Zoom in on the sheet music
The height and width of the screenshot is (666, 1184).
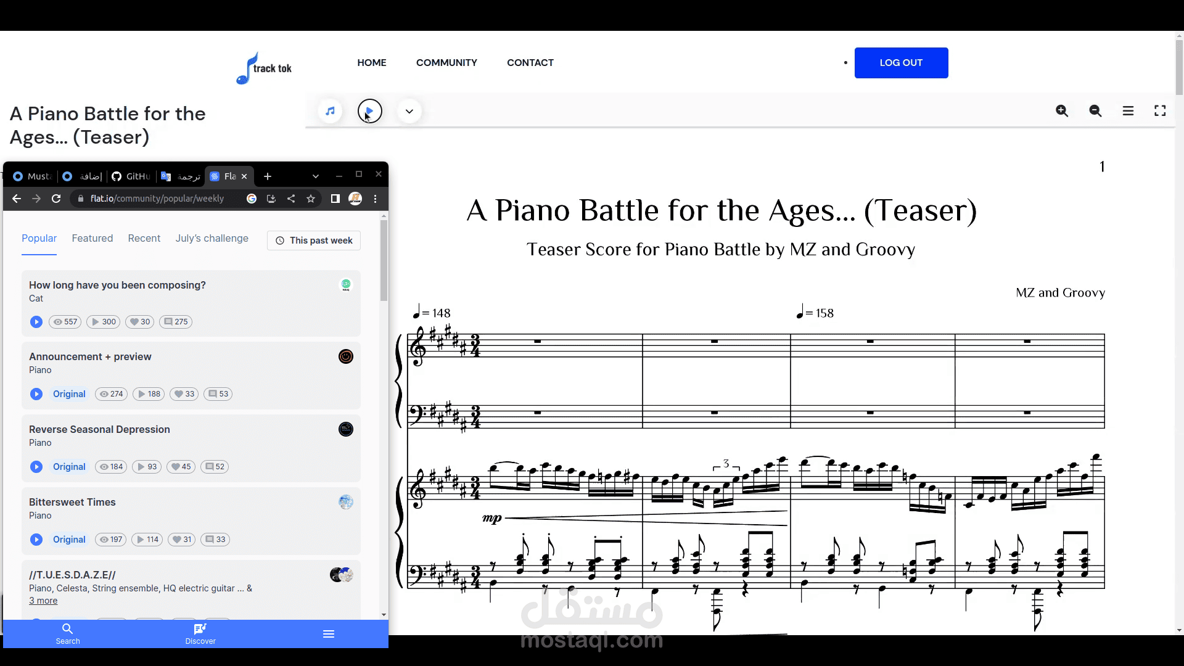point(1062,111)
